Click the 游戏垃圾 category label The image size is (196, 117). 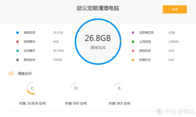(145, 51)
